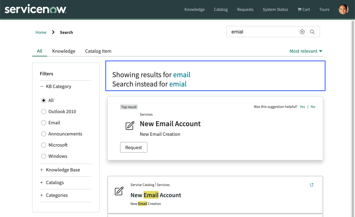355x217 pixels.
Task: Click the Request button
Action: (134, 147)
